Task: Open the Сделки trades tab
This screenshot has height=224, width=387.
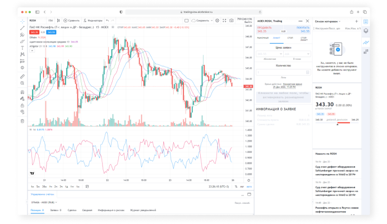Action: pyautogui.click(x=72, y=210)
